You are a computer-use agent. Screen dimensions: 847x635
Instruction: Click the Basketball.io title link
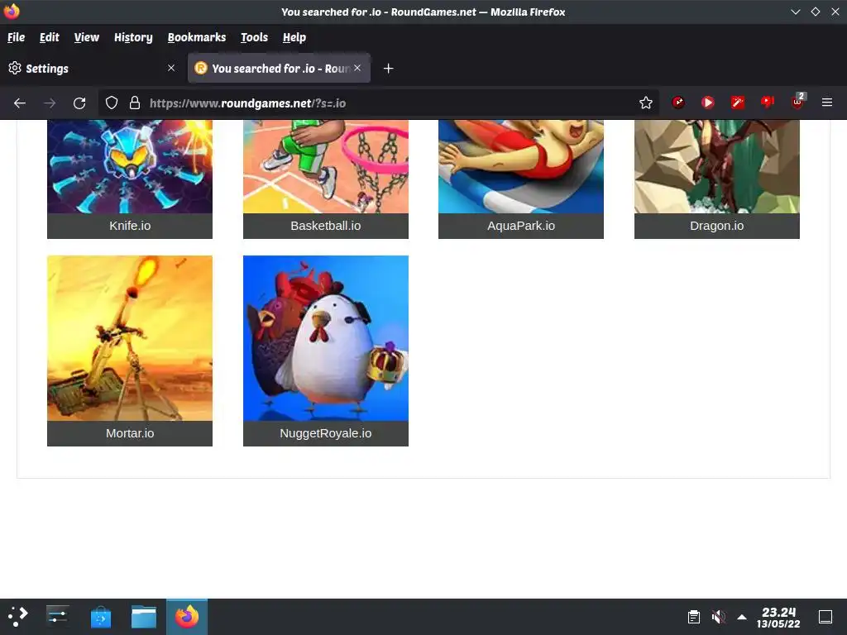click(x=326, y=226)
